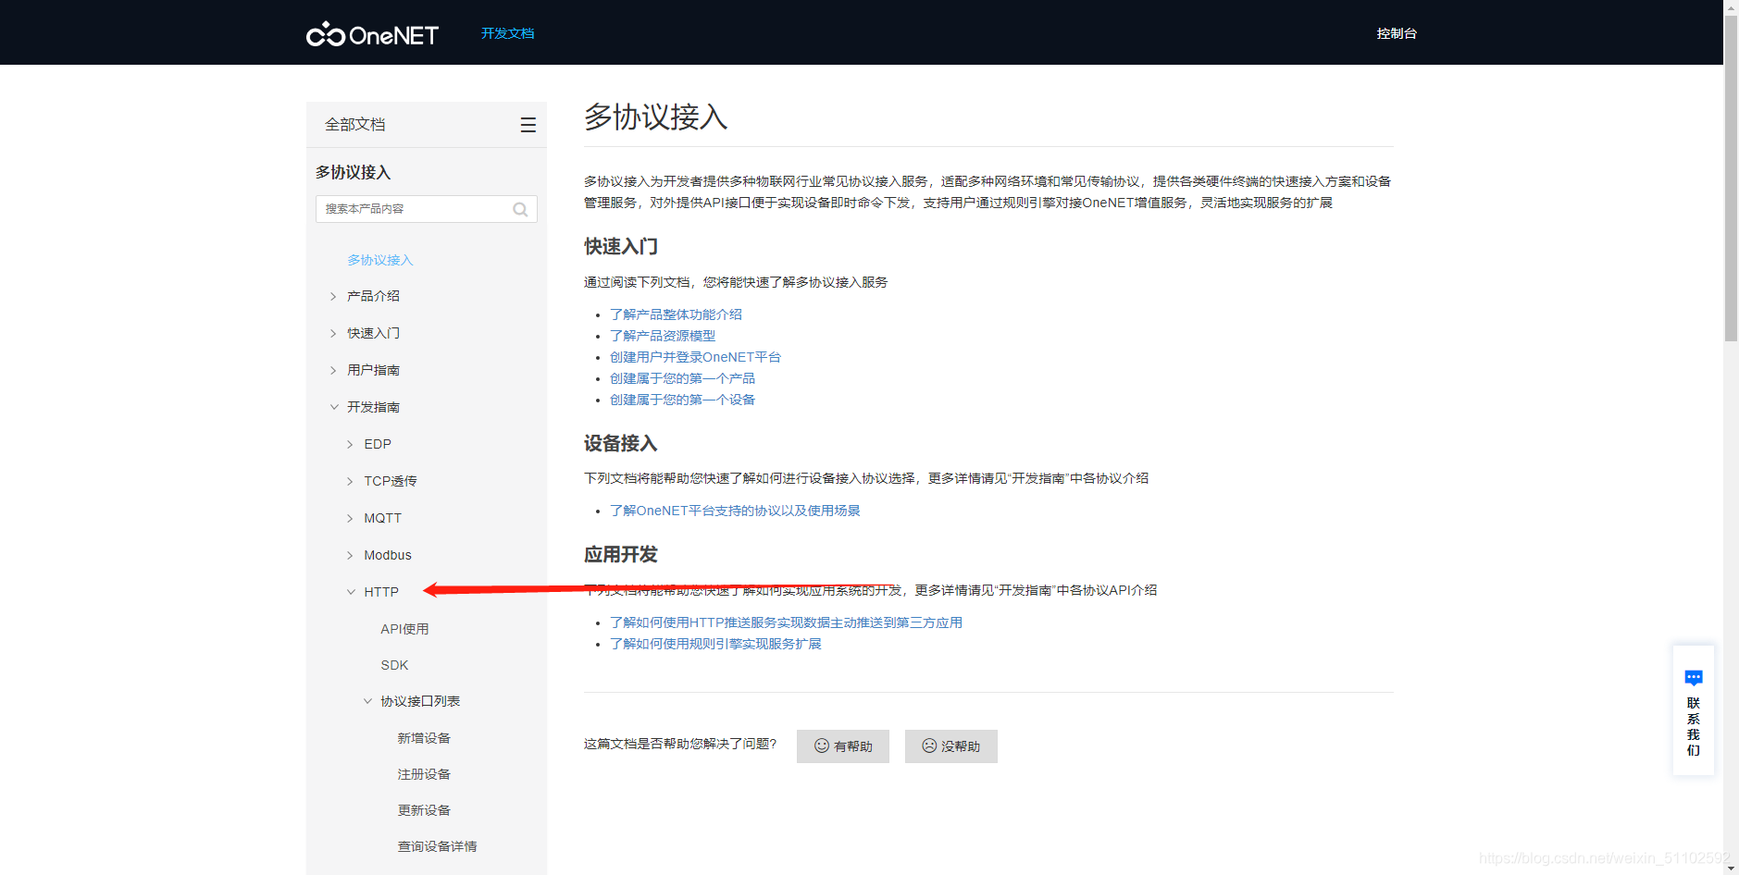Click the 用户指南 sidebar label
Viewport: 1739px width, 875px height.
(373, 370)
